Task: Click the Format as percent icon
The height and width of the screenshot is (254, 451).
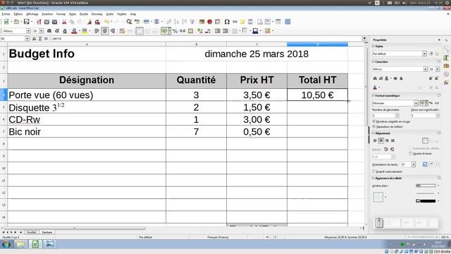Action: click(x=175, y=31)
